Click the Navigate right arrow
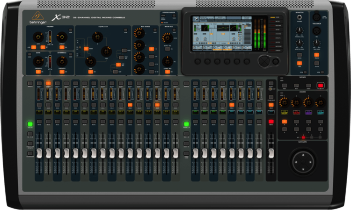This screenshot has height=210, width=351. pyautogui.click(x=310, y=162)
